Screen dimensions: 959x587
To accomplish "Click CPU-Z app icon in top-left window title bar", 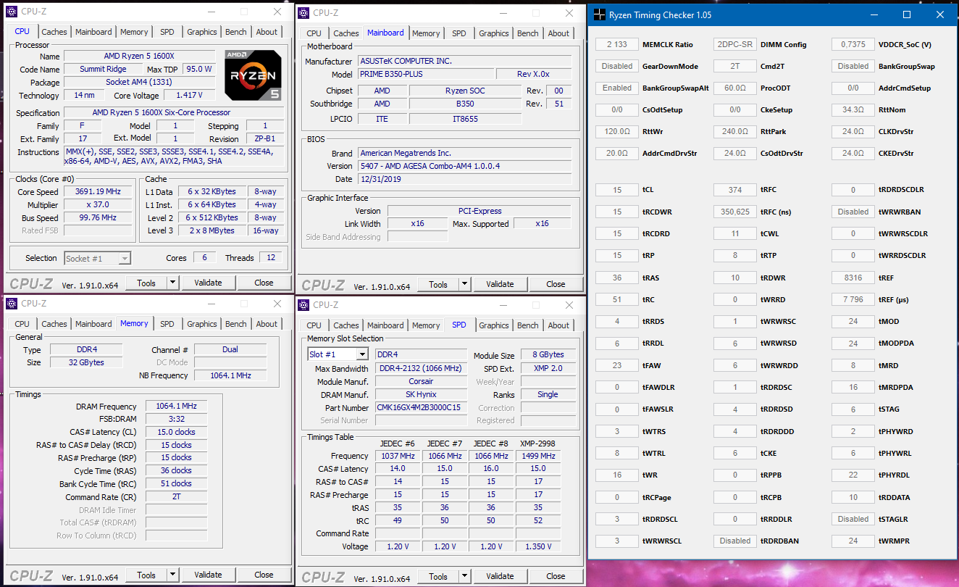I will click(x=12, y=12).
